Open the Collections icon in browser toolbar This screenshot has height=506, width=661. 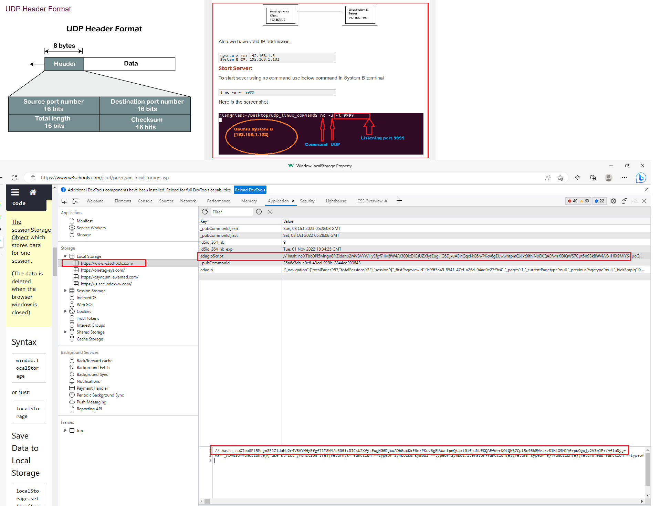tap(593, 178)
